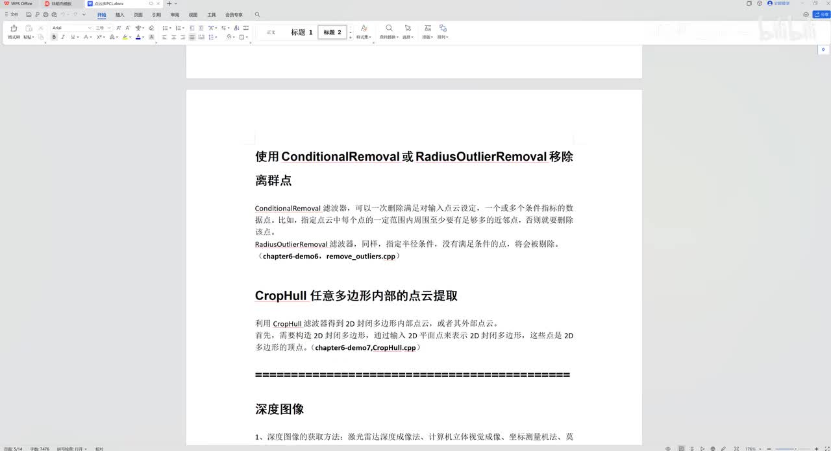
Task: Click the eye protection mode icon
Action: tap(668, 448)
